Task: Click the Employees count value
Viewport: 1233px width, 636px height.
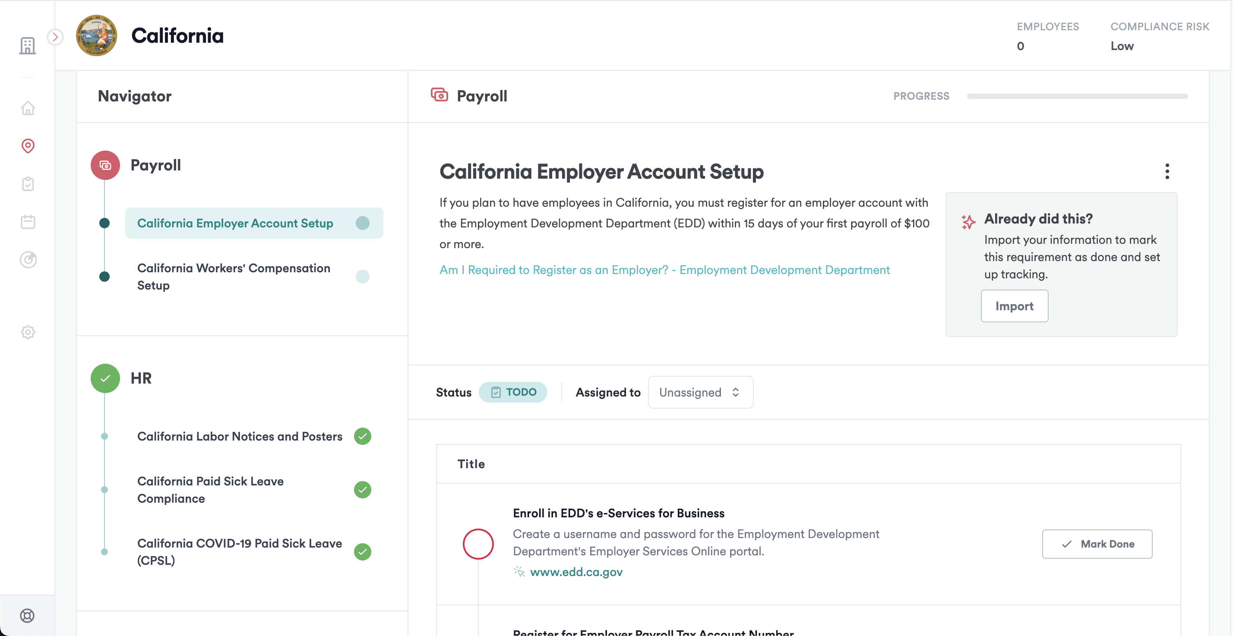Action: [1021, 46]
